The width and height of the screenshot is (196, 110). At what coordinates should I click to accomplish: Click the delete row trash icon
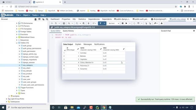(x=89, y=23)
